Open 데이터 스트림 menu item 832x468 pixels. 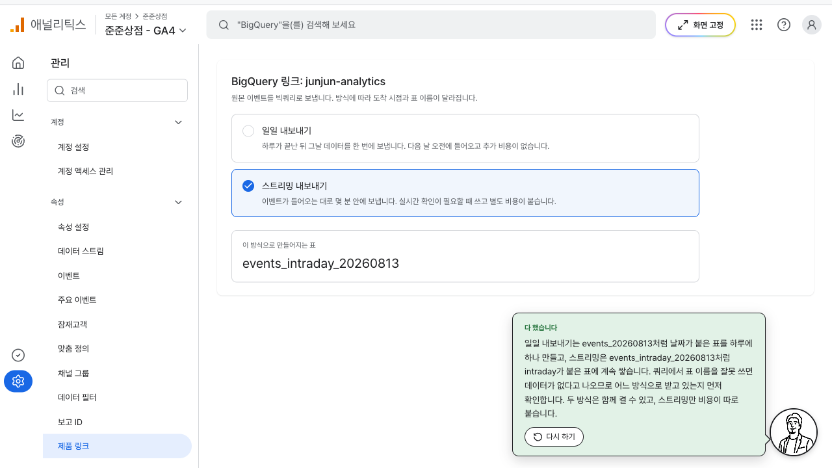point(117,251)
